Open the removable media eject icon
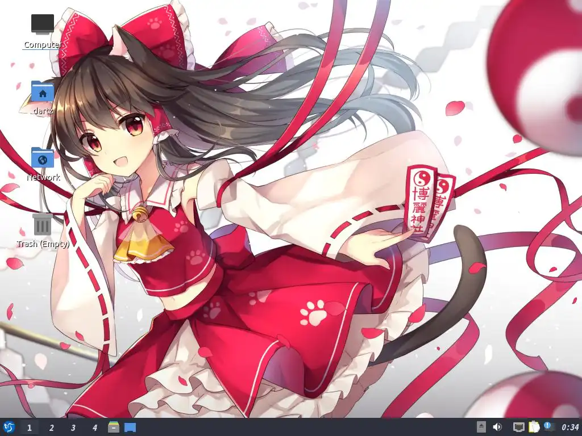This screenshot has height=436, width=582. point(481,427)
